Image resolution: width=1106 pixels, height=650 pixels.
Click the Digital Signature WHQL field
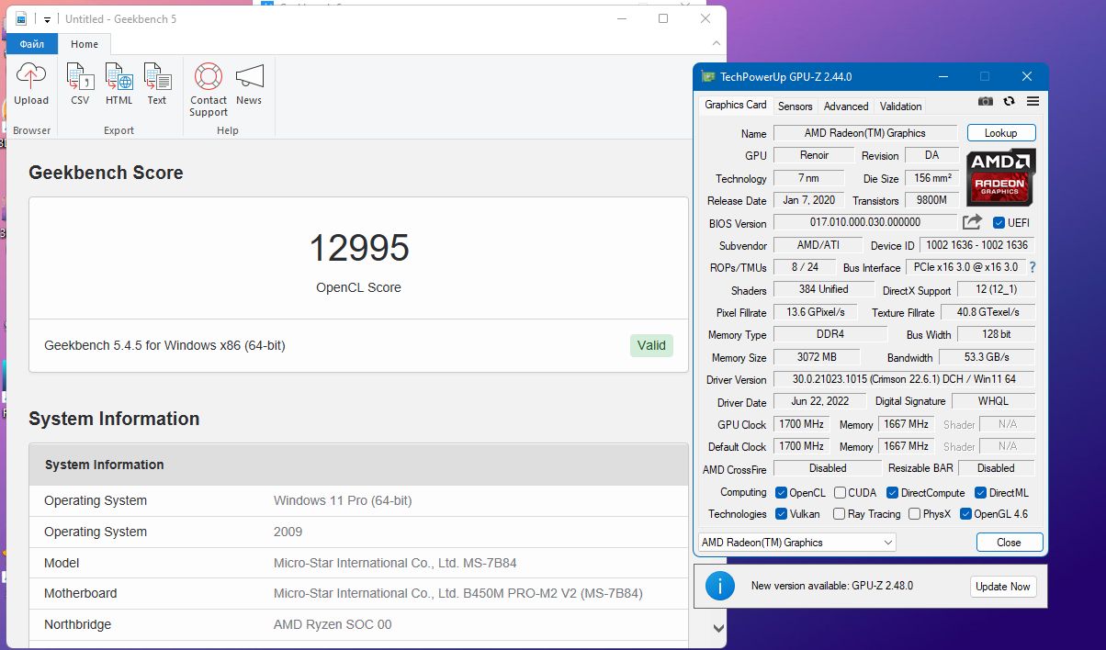[x=993, y=401]
